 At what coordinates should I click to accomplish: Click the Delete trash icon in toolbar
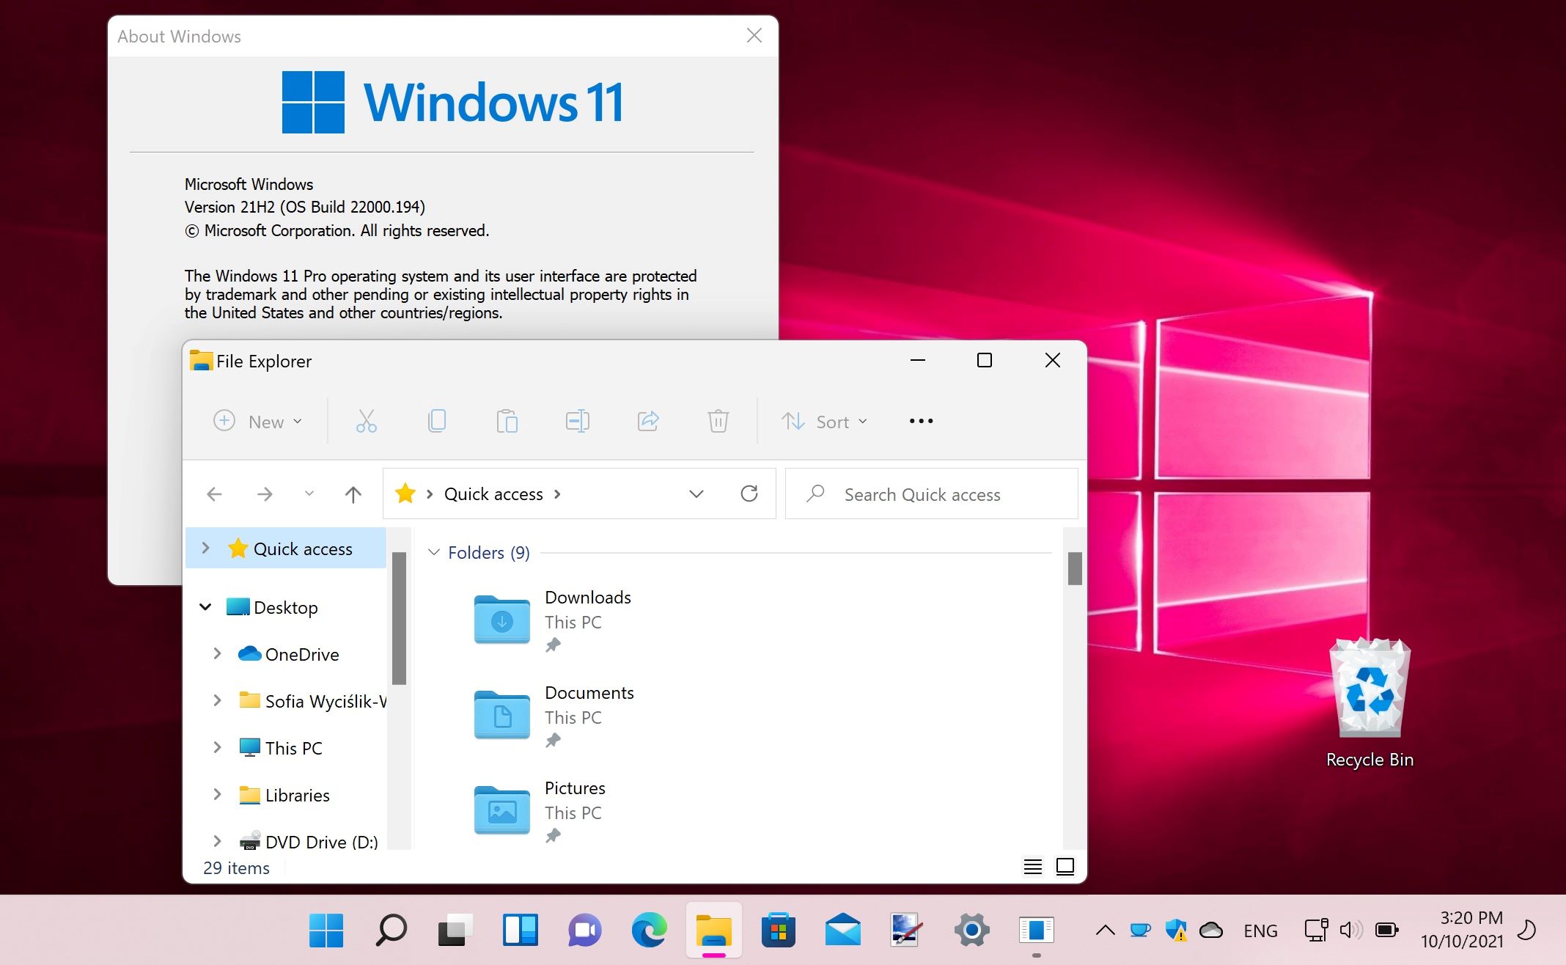(x=718, y=421)
